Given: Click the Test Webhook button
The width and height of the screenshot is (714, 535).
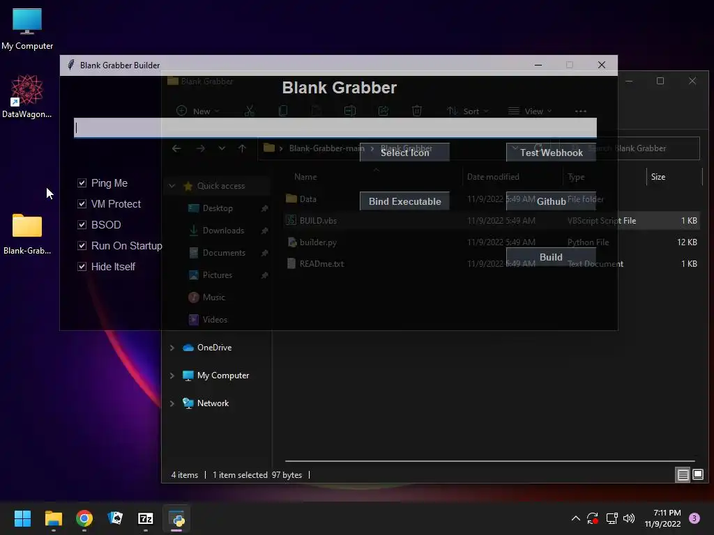Looking at the screenshot, I should [x=551, y=153].
